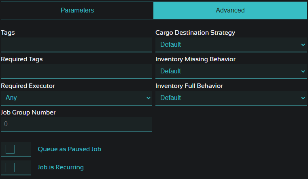
Task: Focus the Tags input field
Action: [x=76, y=45]
